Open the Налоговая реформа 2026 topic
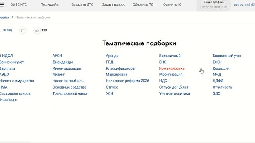The height and width of the screenshot is (143, 255). pos(127,81)
